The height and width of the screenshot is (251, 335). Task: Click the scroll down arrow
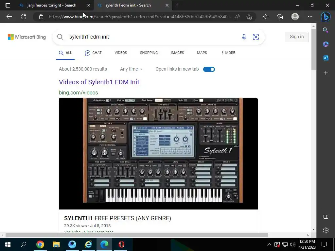click(313, 229)
